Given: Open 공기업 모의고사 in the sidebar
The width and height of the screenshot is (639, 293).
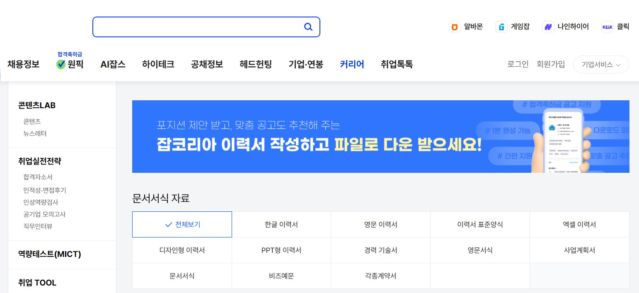Looking at the screenshot, I should [x=45, y=214].
